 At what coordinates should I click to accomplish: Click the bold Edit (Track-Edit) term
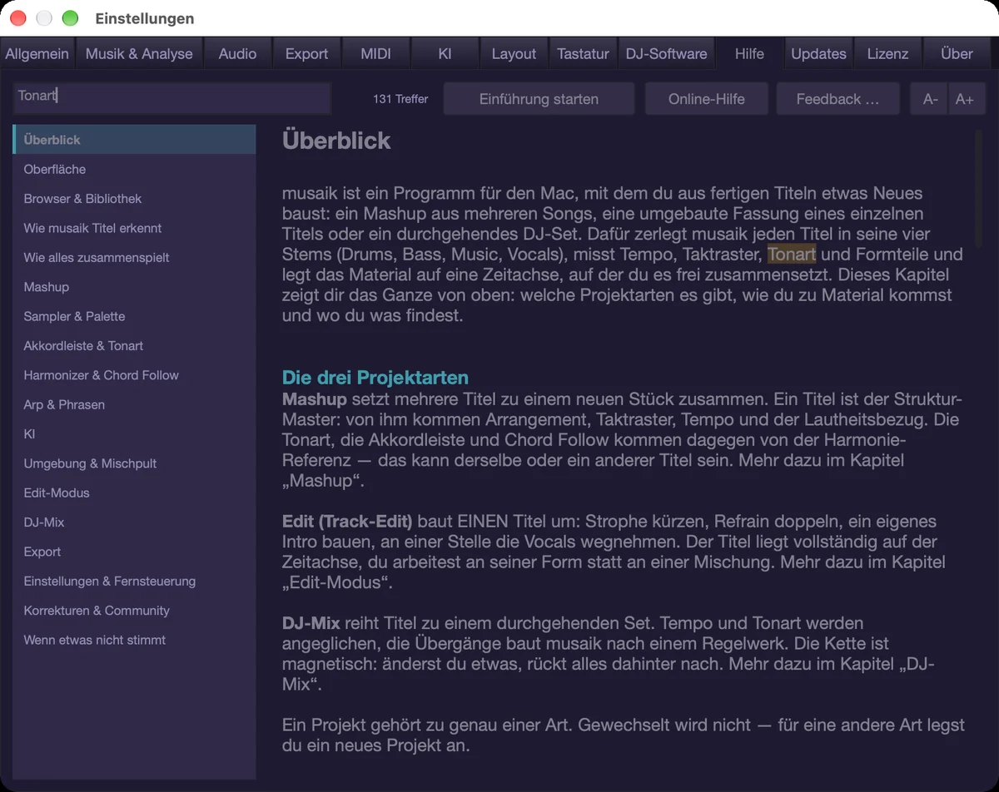click(347, 522)
